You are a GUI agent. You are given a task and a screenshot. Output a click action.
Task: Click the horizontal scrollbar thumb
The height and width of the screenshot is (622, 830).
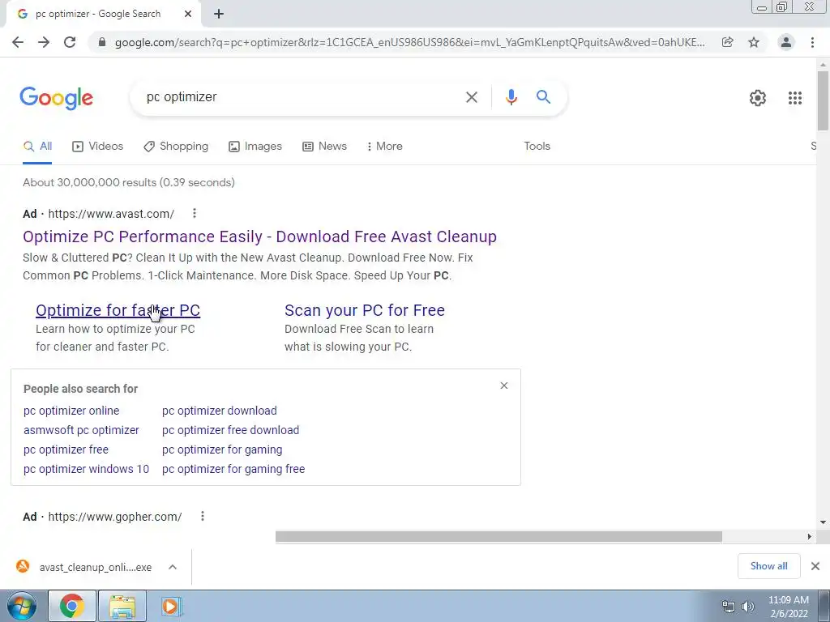498,537
